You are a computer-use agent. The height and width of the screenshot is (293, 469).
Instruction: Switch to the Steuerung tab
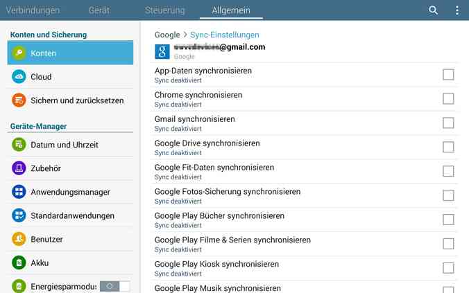(165, 10)
